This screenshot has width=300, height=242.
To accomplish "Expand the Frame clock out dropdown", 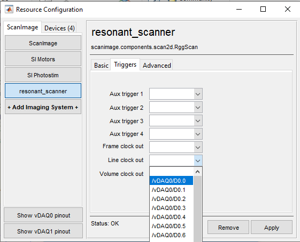I will coord(198,147).
